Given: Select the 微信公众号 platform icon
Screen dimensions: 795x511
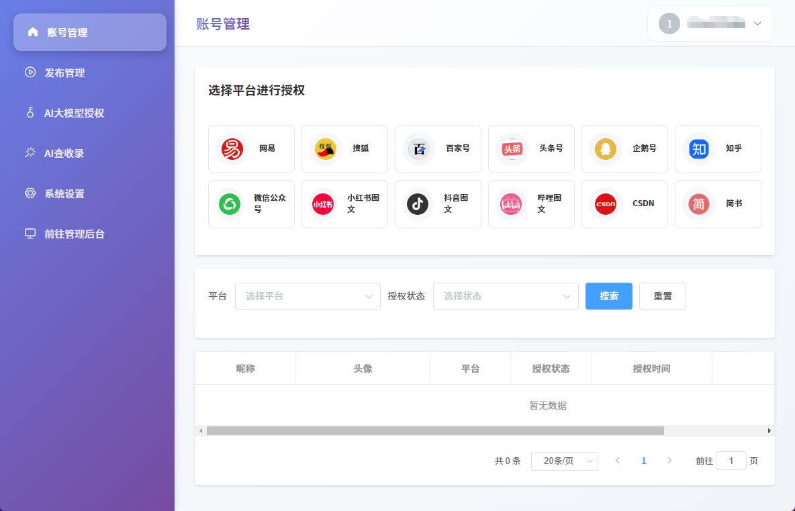Looking at the screenshot, I should pyautogui.click(x=251, y=203).
